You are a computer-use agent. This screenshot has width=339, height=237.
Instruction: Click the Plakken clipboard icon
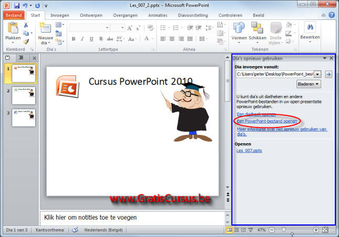tap(13, 28)
